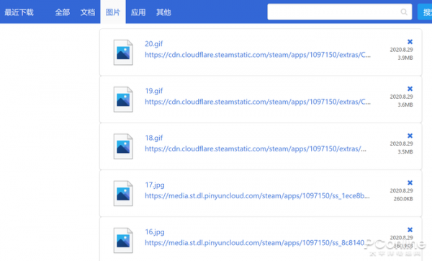Remove 18.gif using the blue X
432x261 pixels.
[410, 136]
